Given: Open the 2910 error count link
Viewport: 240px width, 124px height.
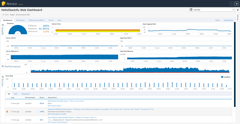Looking at the screenshot, I should tap(42, 103).
